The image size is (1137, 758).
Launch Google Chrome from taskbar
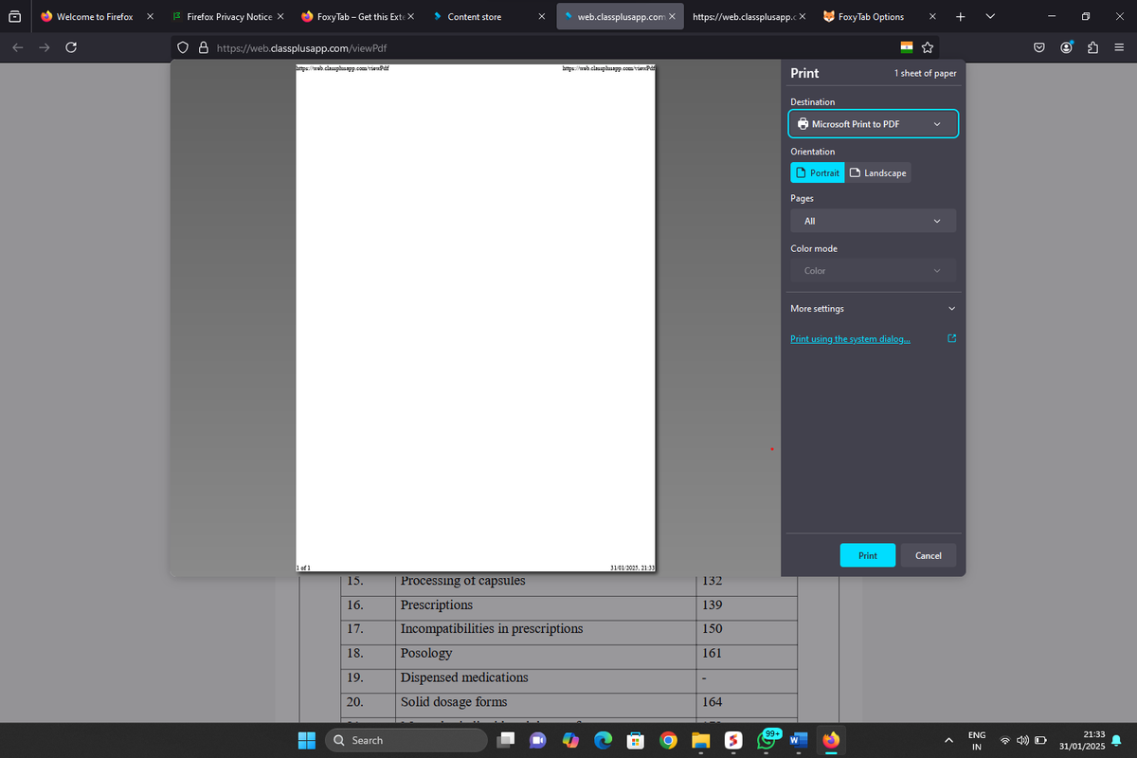(x=669, y=740)
